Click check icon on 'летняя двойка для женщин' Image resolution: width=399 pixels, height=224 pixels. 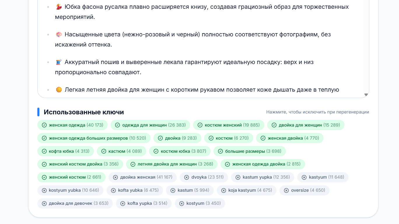pyautogui.click(x=133, y=164)
